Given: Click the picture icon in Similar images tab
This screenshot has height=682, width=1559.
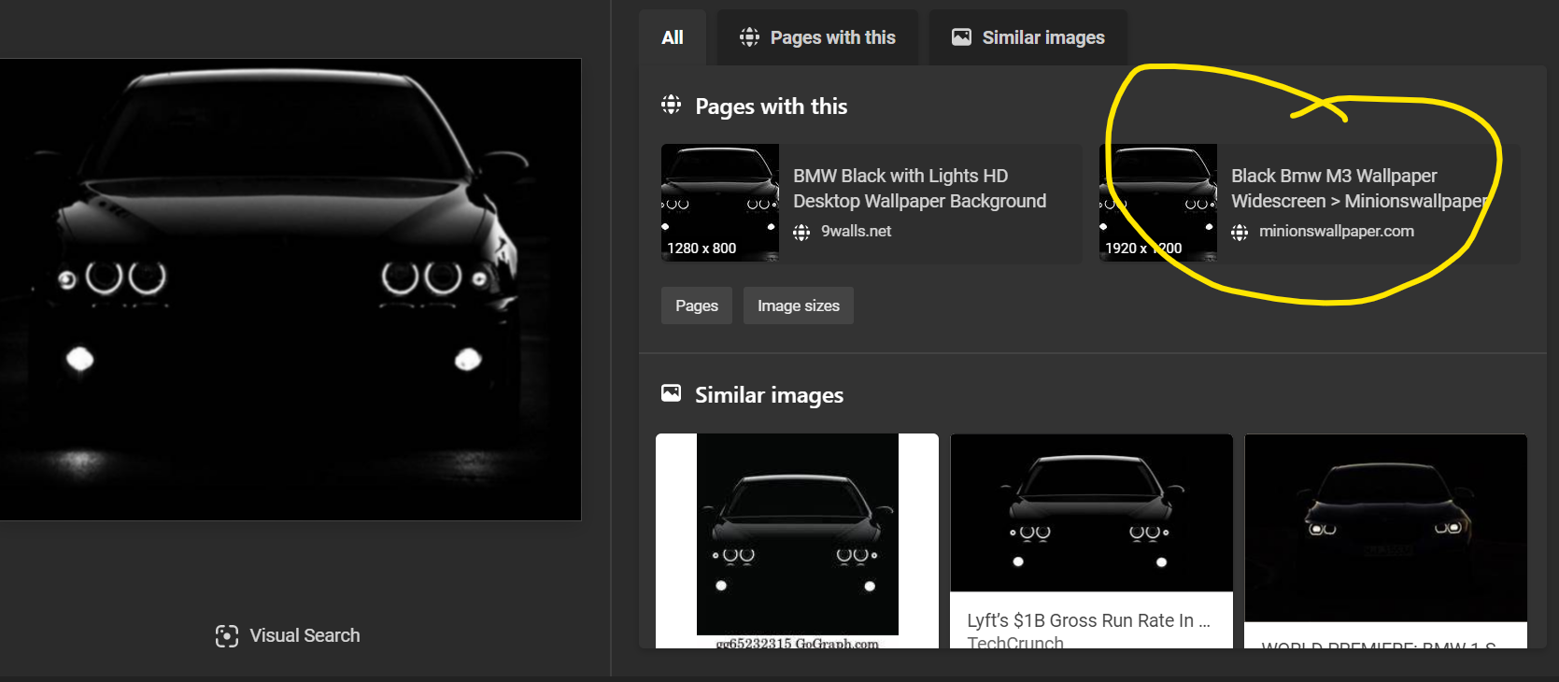Looking at the screenshot, I should click(961, 37).
